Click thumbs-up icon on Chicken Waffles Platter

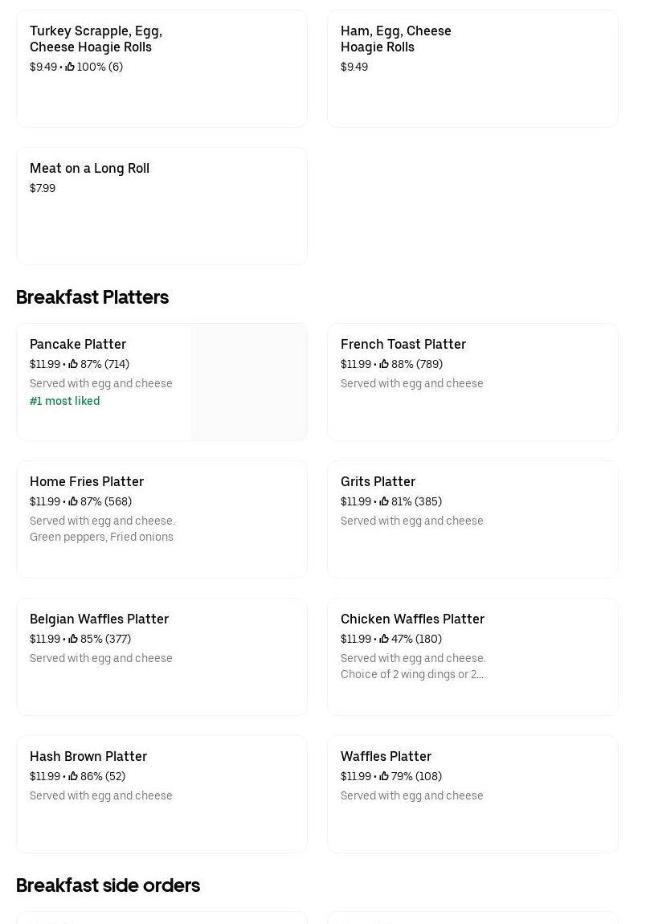pyautogui.click(x=384, y=639)
